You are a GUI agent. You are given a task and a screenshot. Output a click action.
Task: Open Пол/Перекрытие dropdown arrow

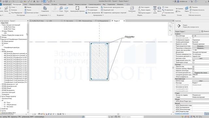pos(23,13)
